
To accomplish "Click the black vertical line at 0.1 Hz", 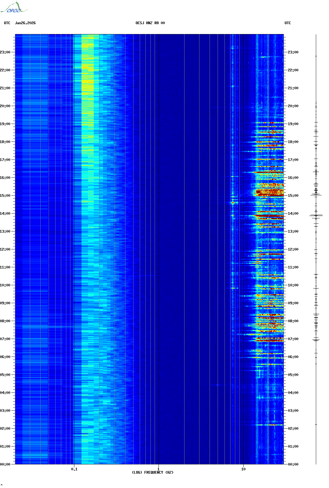I will [74, 239].
